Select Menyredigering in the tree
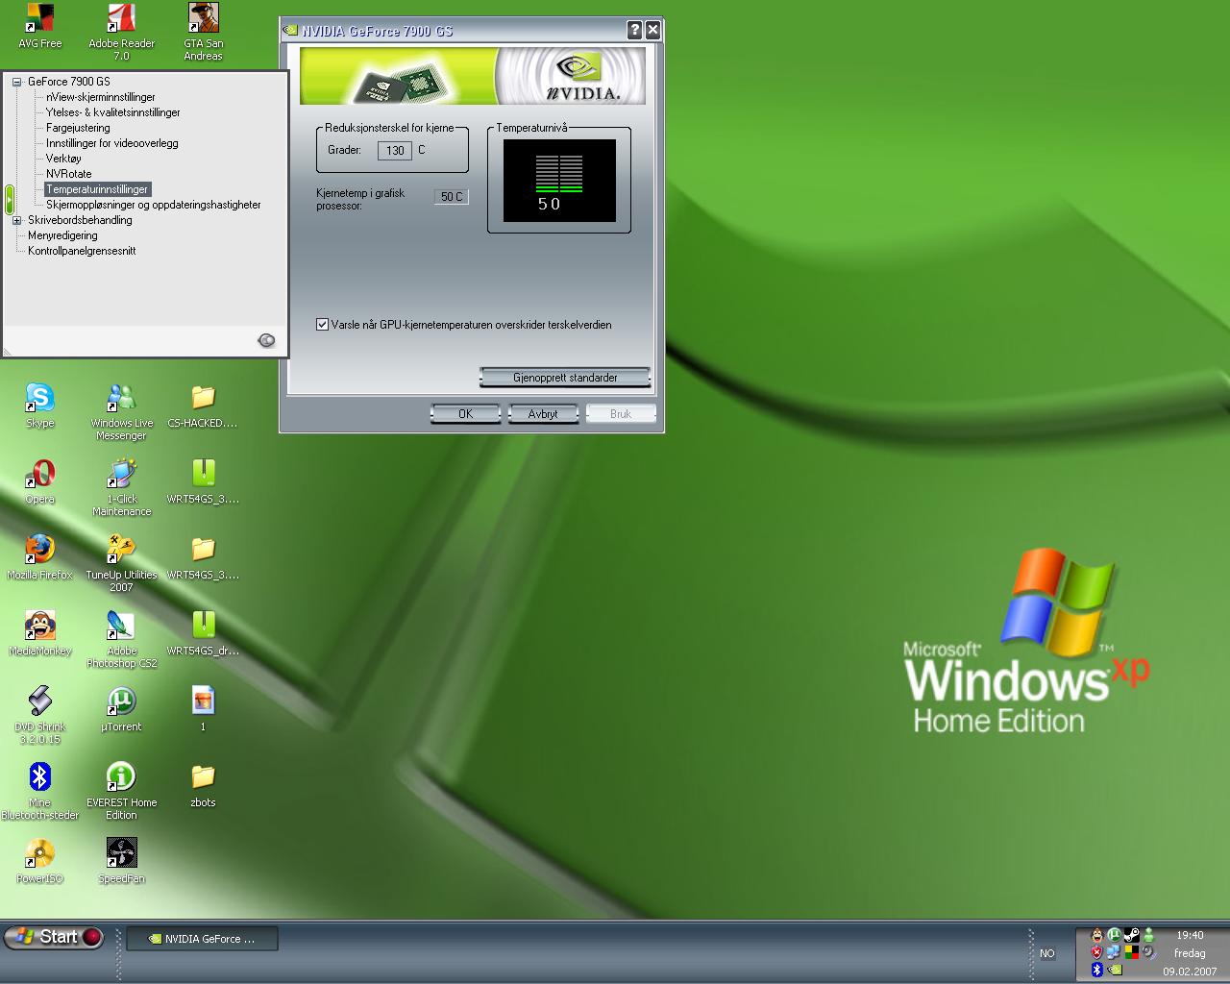This screenshot has width=1230, height=984. click(62, 235)
